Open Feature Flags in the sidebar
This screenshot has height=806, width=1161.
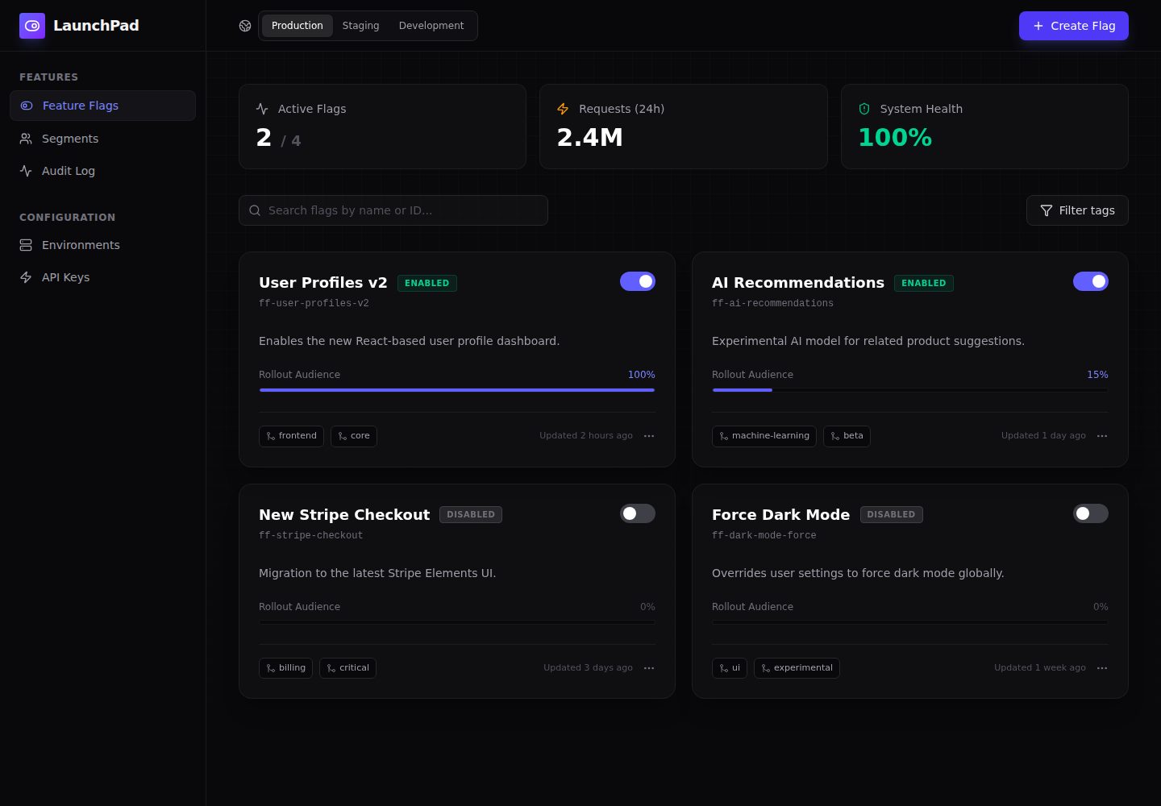(102, 106)
